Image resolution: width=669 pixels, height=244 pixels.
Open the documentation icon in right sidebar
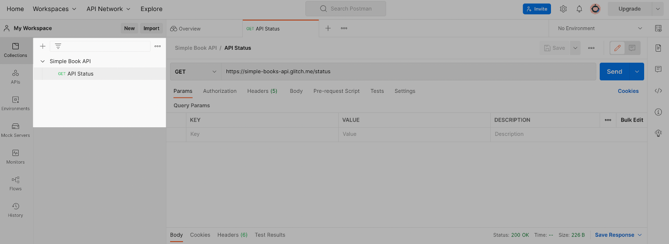coord(658,48)
